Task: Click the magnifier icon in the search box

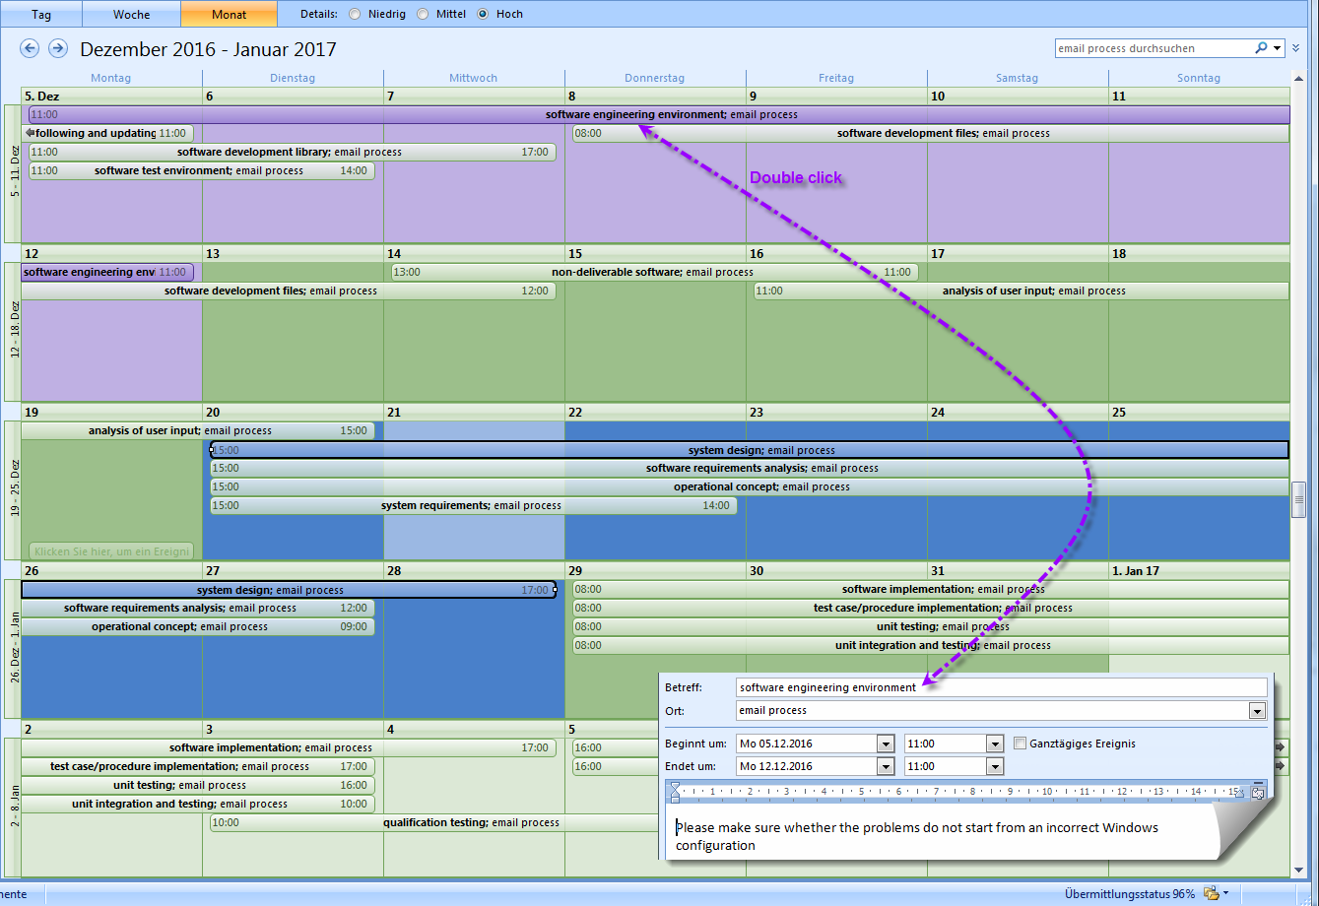Action: coord(1261,47)
